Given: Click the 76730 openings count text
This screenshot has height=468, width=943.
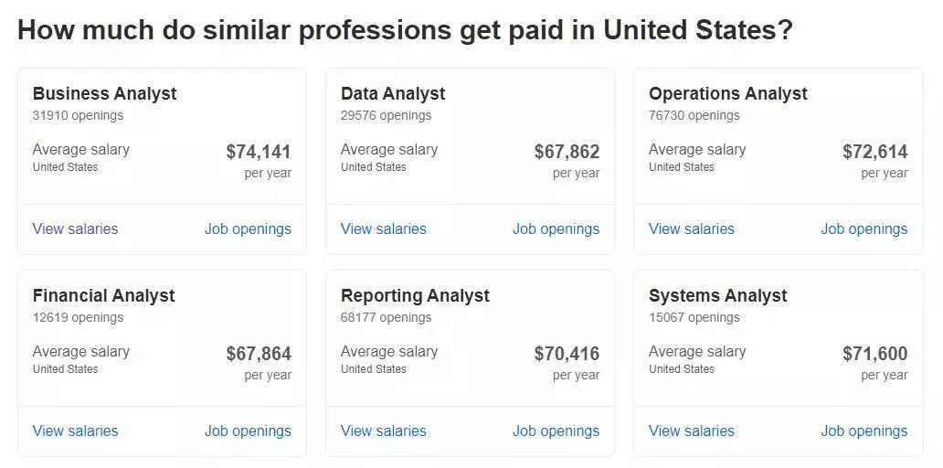Looking at the screenshot, I should (694, 116).
